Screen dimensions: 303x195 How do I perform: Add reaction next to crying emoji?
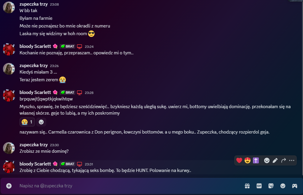click(41, 122)
